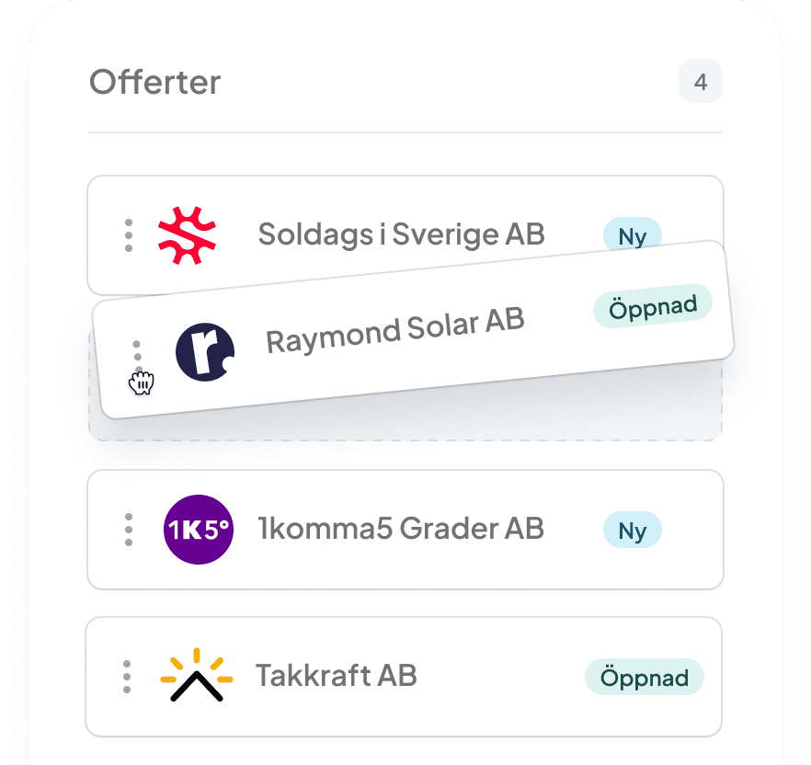Toggle the 'Ny' status on Soldags i Sverige AB

coord(631,236)
